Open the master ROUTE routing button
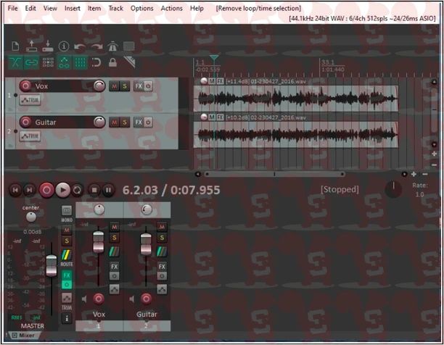 [x=67, y=257]
